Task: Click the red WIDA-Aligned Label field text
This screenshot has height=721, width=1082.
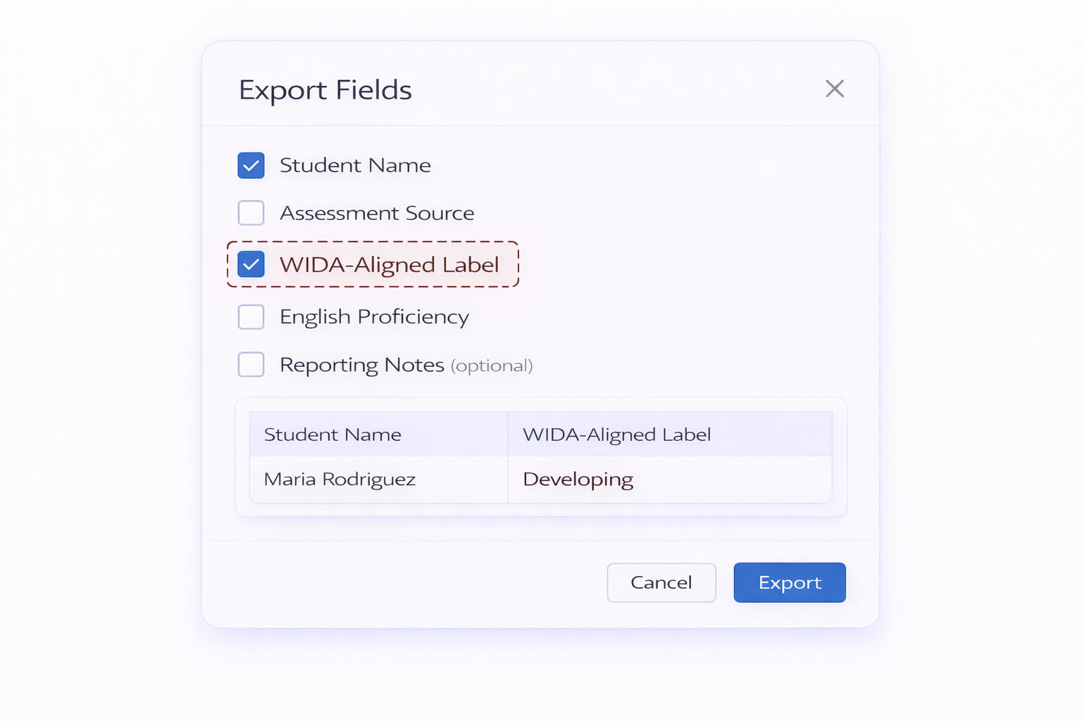Action: pos(389,265)
